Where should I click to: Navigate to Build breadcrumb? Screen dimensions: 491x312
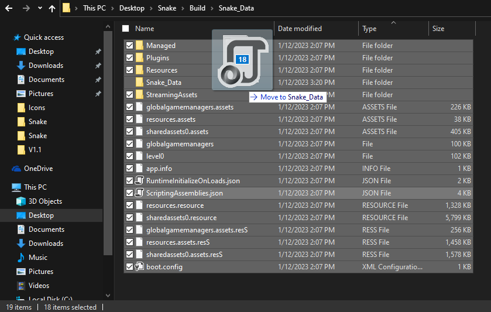[x=197, y=8]
